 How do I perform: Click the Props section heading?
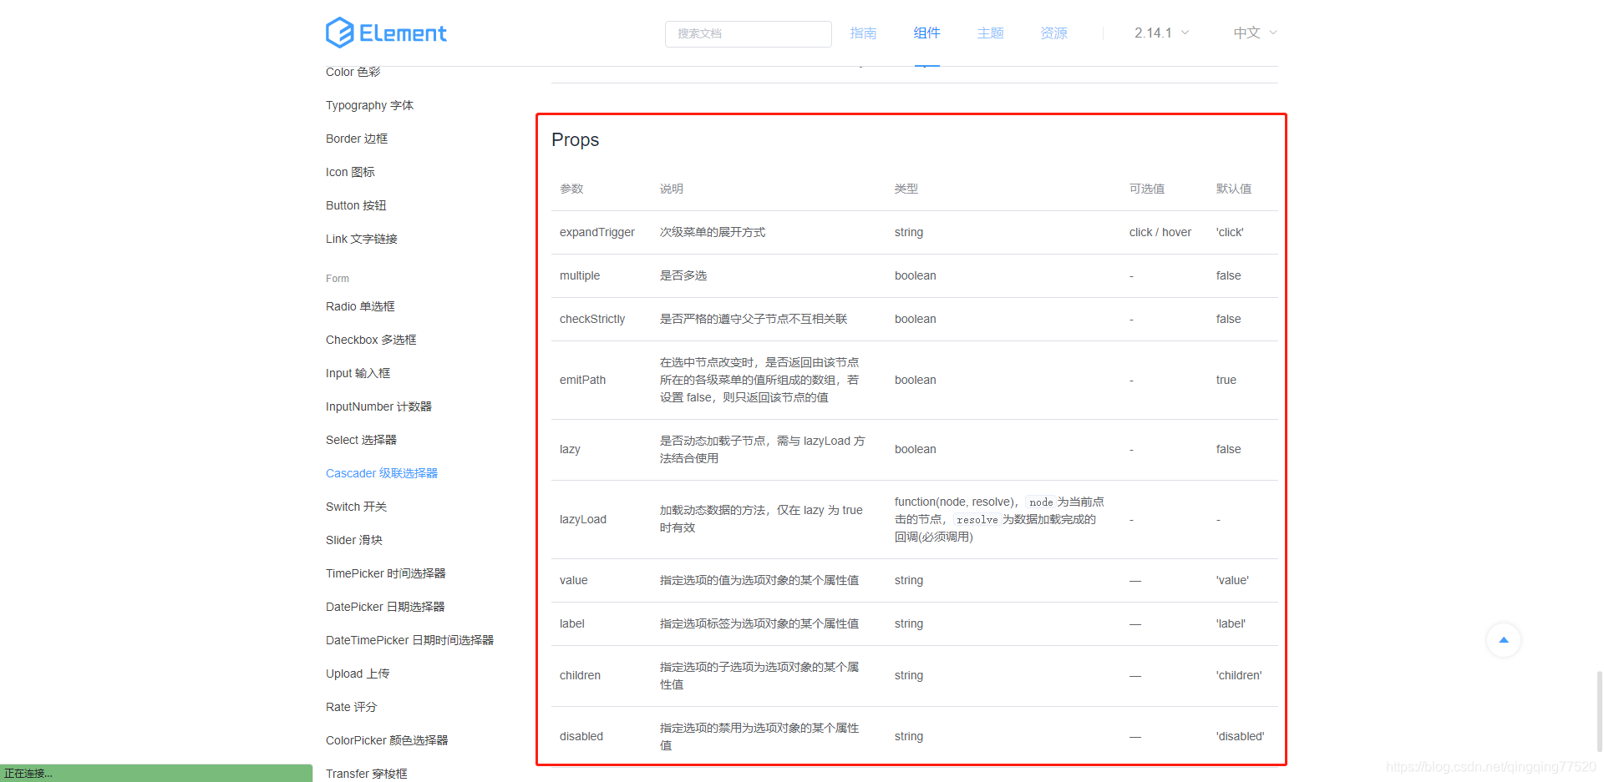coord(576,139)
